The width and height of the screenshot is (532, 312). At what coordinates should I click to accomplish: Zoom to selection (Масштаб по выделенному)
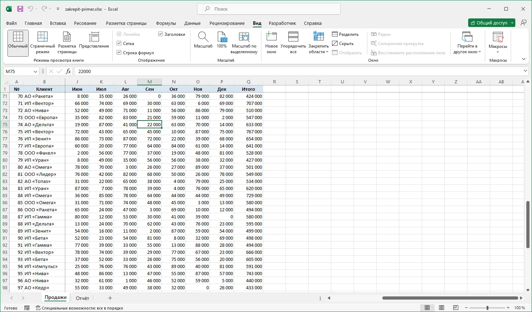click(244, 43)
